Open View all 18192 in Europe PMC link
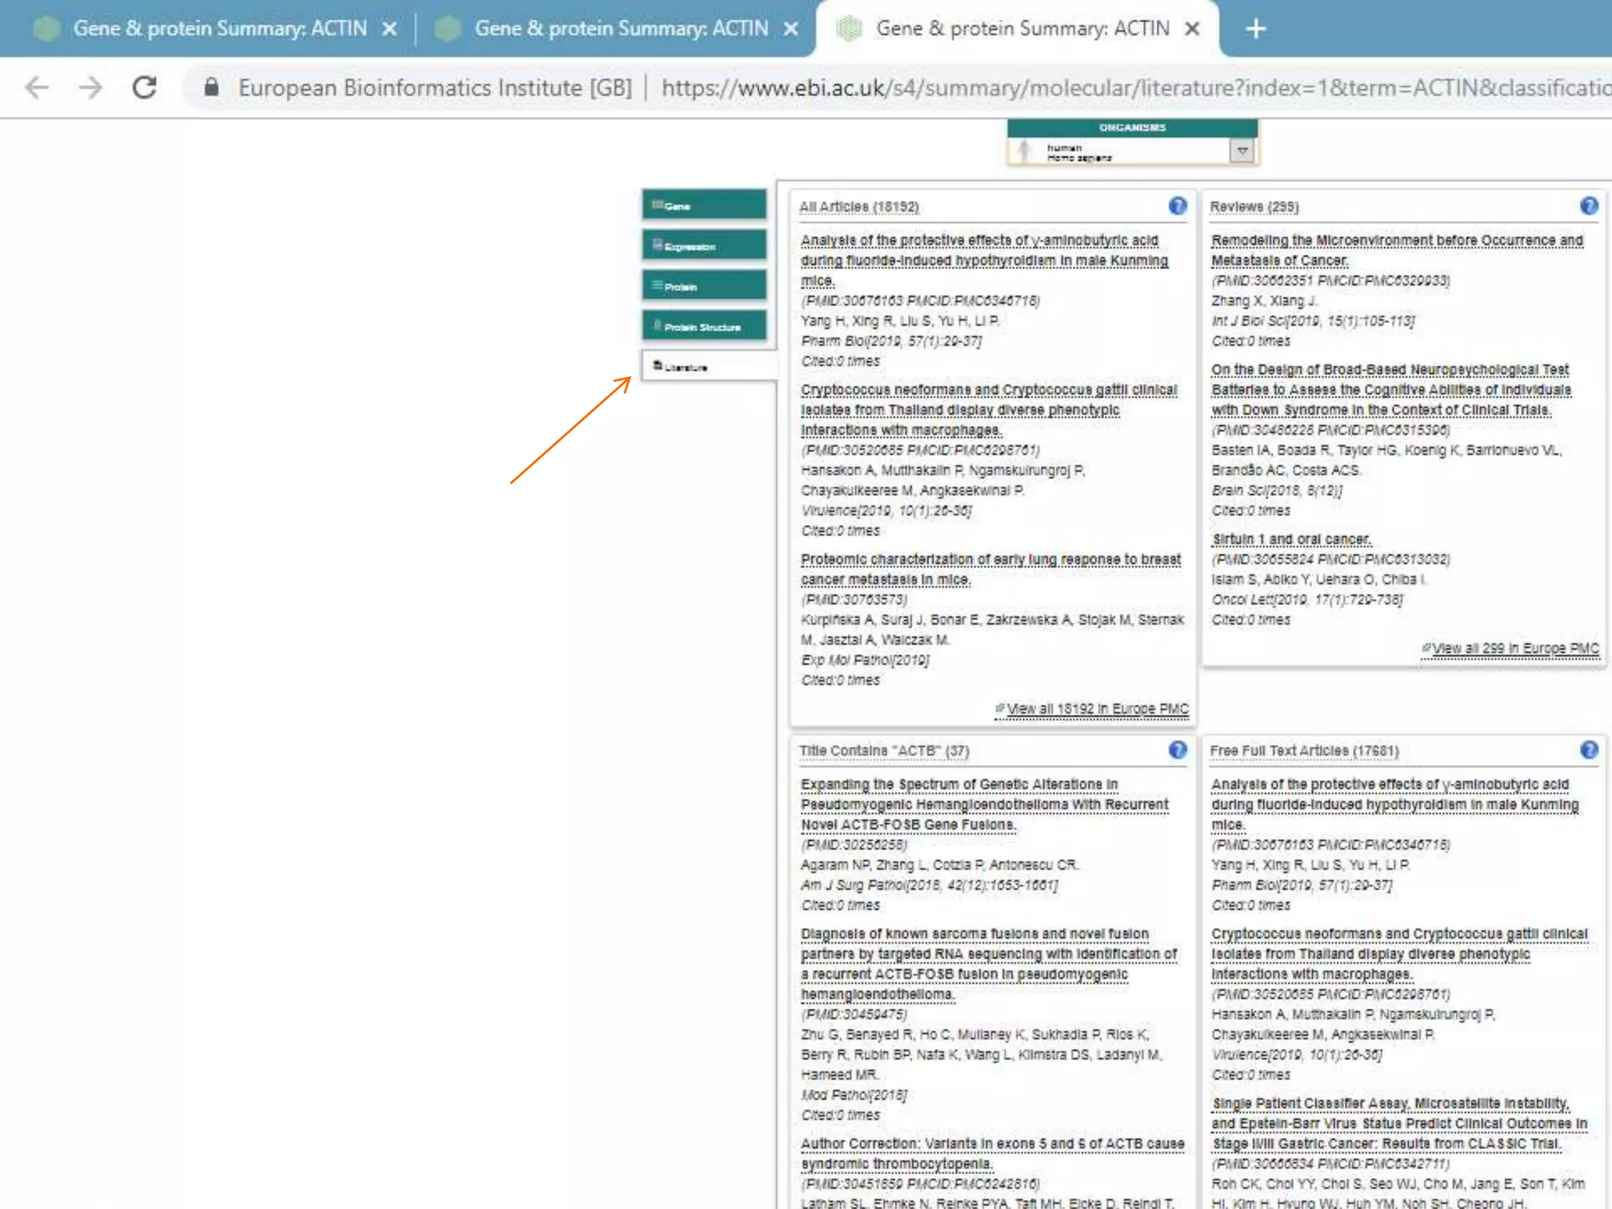The width and height of the screenshot is (1612, 1209). point(1096,709)
